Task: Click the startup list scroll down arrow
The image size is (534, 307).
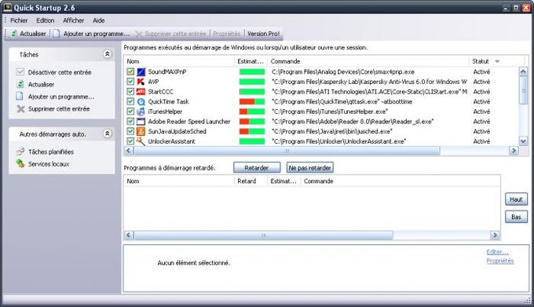Action: point(523,141)
